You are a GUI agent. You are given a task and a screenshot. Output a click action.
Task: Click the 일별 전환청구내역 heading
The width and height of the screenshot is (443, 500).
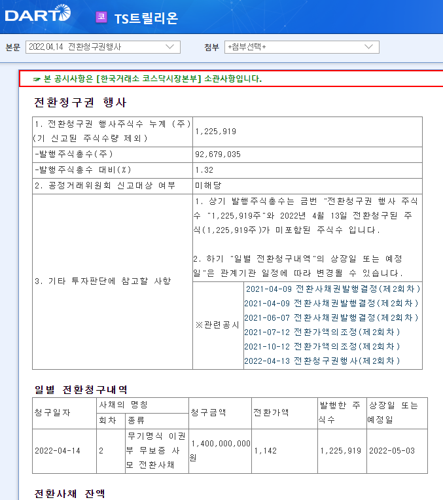(80, 389)
